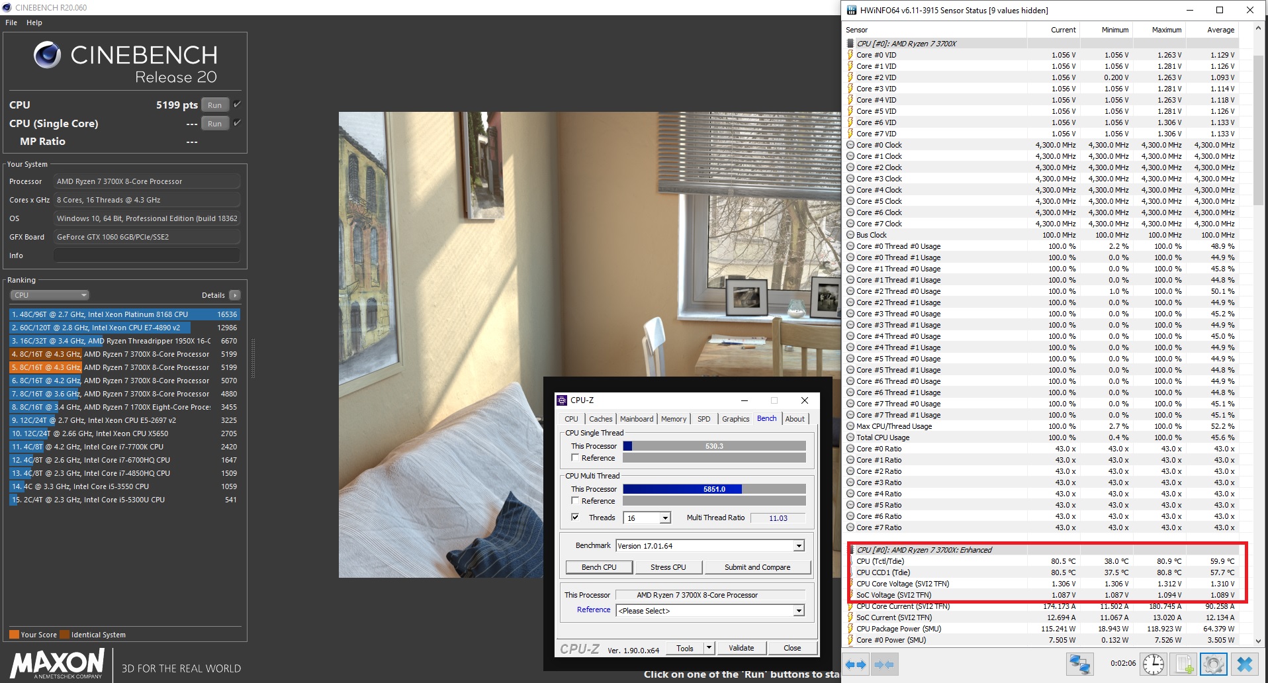Run the CPU Single Core test
This screenshot has width=1268, height=683.
pyautogui.click(x=215, y=124)
